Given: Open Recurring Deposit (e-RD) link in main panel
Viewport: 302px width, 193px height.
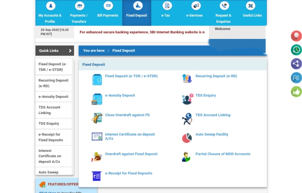Looking at the screenshot, I should [216, 76].
